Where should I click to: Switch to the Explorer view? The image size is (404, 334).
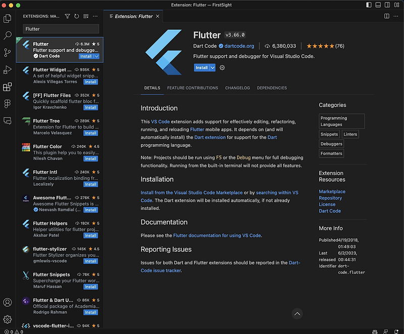[x=7, y=18]
